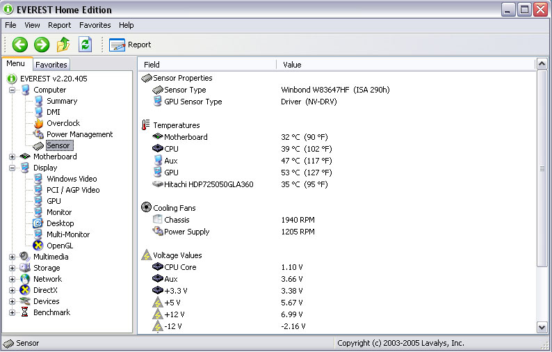Click the Multimedia speaker icon
Viewport: 552px width, 352px height.
point(24,257)
